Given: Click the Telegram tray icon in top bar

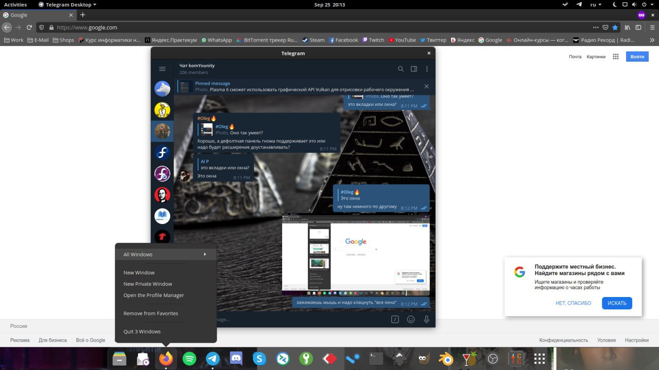Looking at the screenshot, I should [579, 5].
